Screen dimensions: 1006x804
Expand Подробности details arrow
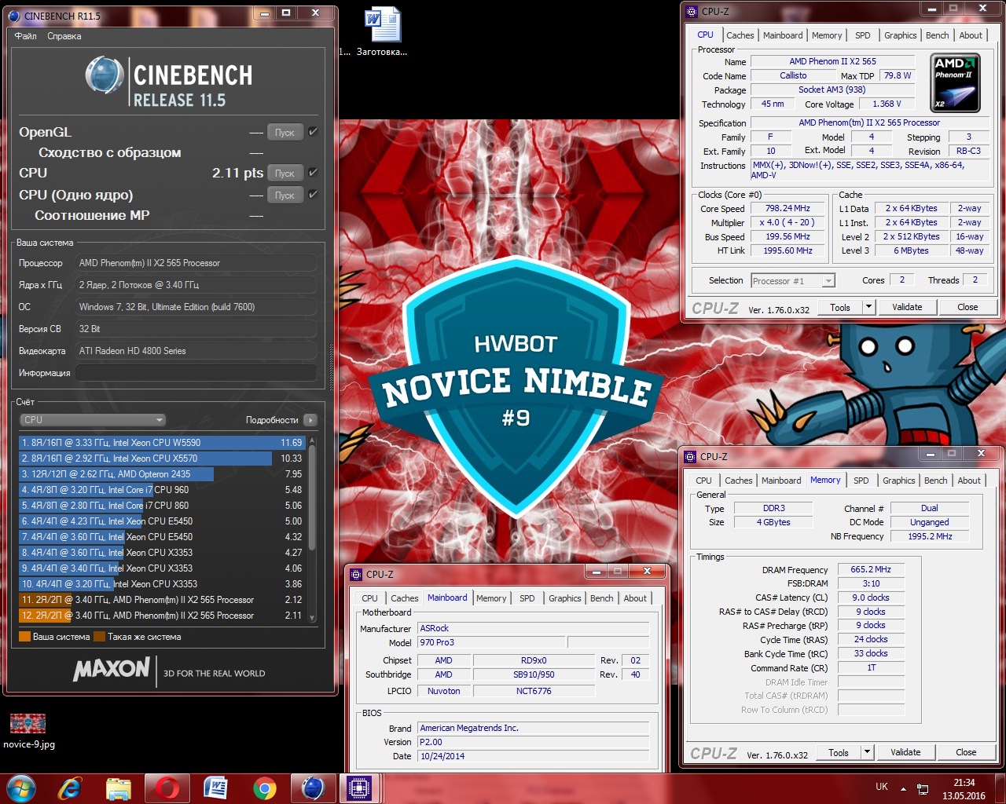(310, 420)
